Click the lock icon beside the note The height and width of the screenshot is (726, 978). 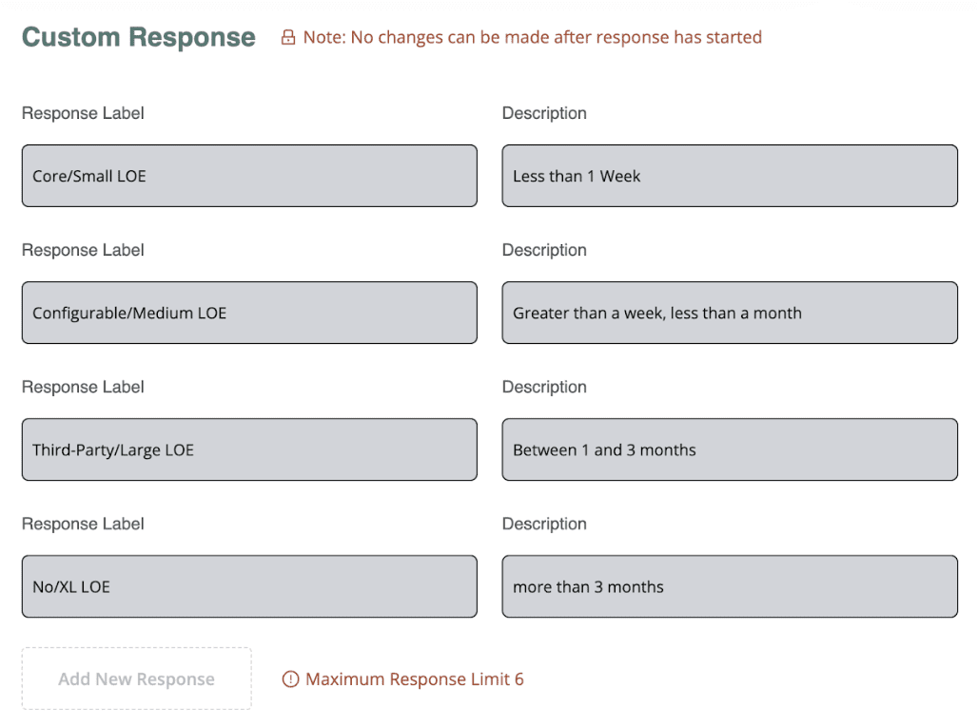[287, 37]
